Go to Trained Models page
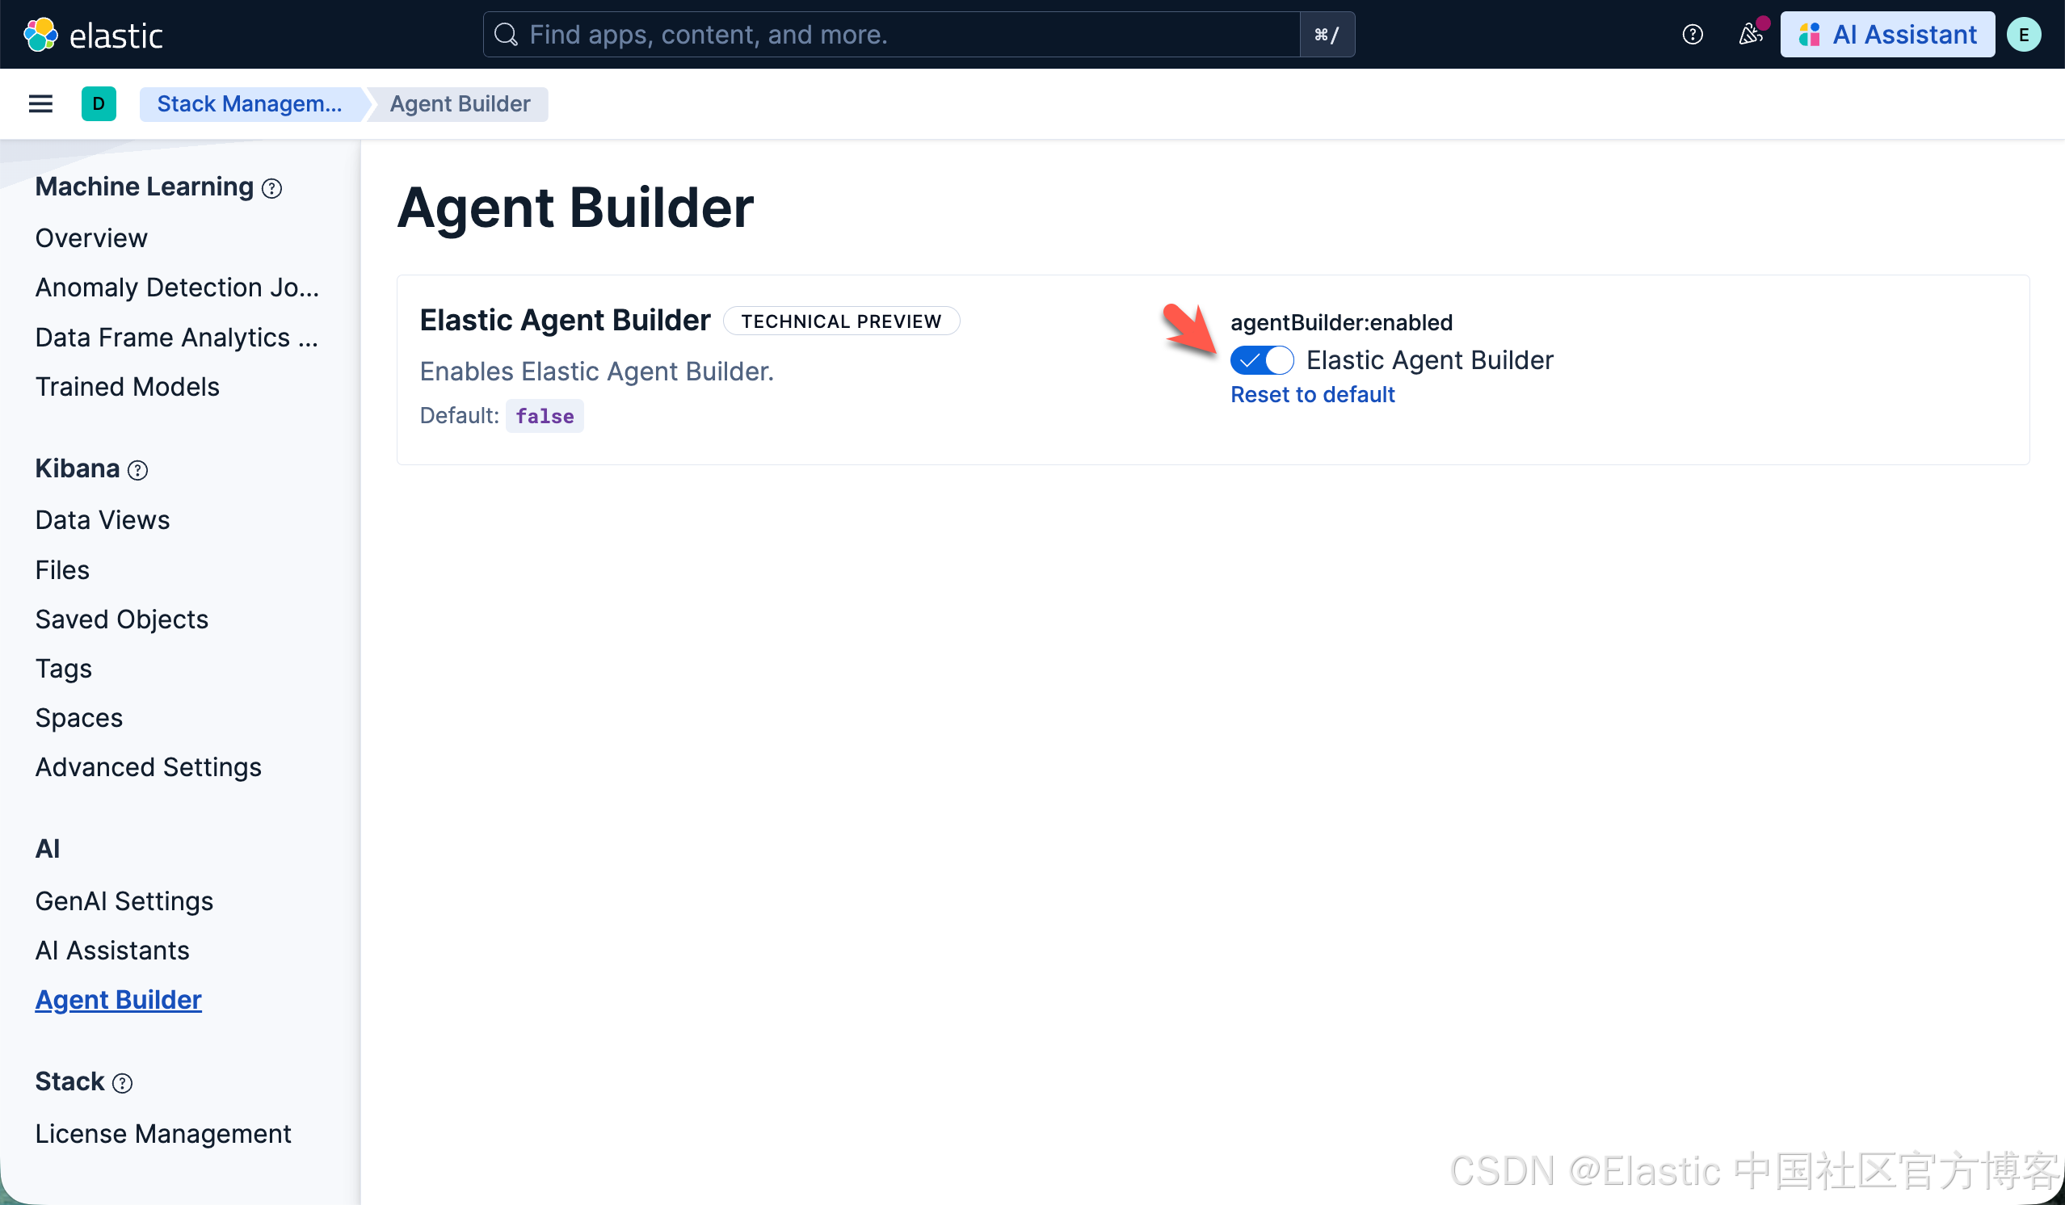 pos(127,387)
